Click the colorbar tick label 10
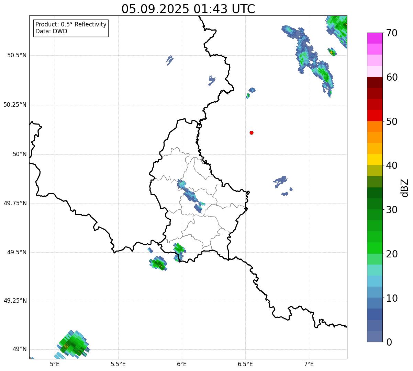413x371 pixels. point(392,298)
